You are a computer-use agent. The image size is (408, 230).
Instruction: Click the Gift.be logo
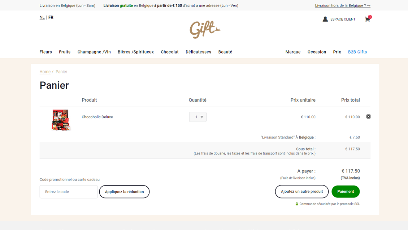[205, 29]
